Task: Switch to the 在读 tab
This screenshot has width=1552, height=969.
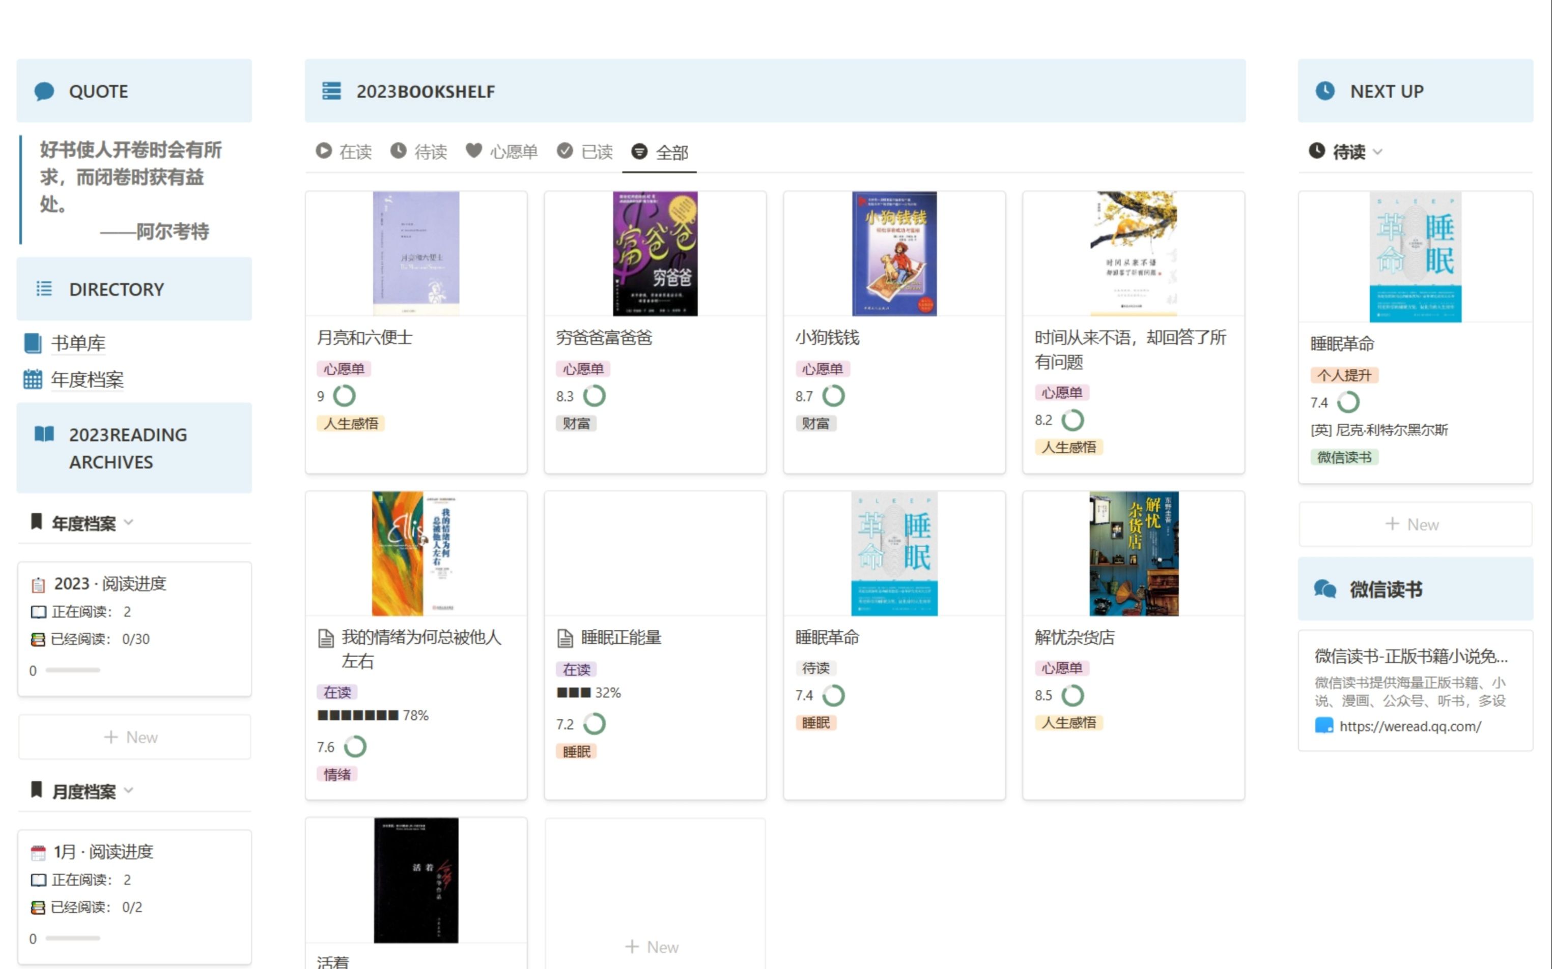Action: pyautogui.click(x=344, y=152)
